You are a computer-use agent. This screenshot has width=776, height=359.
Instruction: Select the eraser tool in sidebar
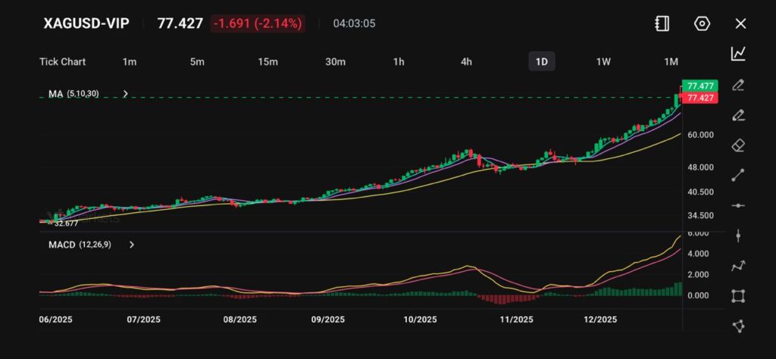pyautogui.click(x=738, y=145)
